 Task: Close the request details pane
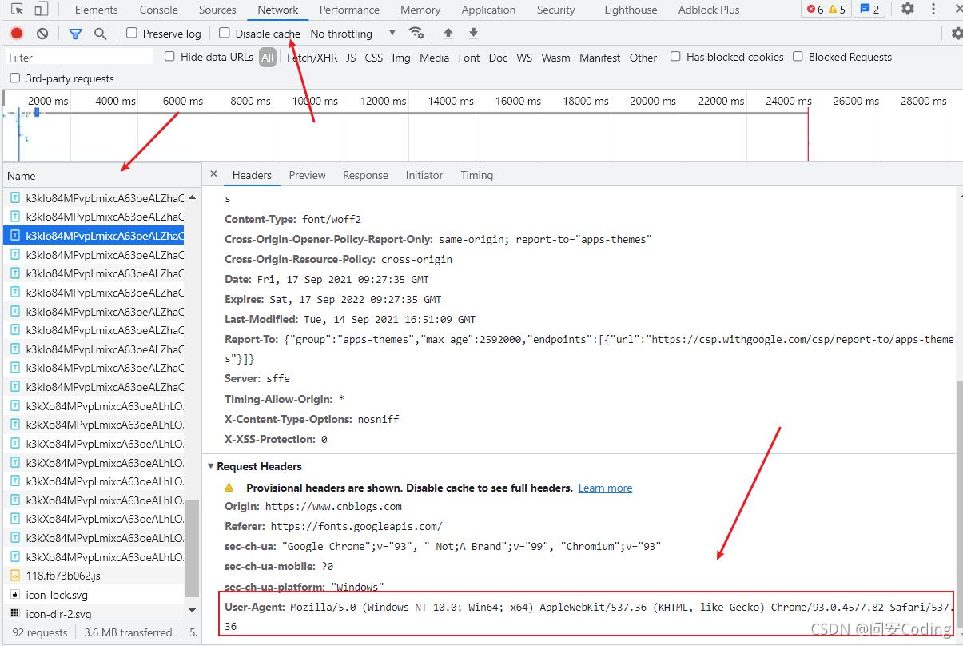coord(213,174)
